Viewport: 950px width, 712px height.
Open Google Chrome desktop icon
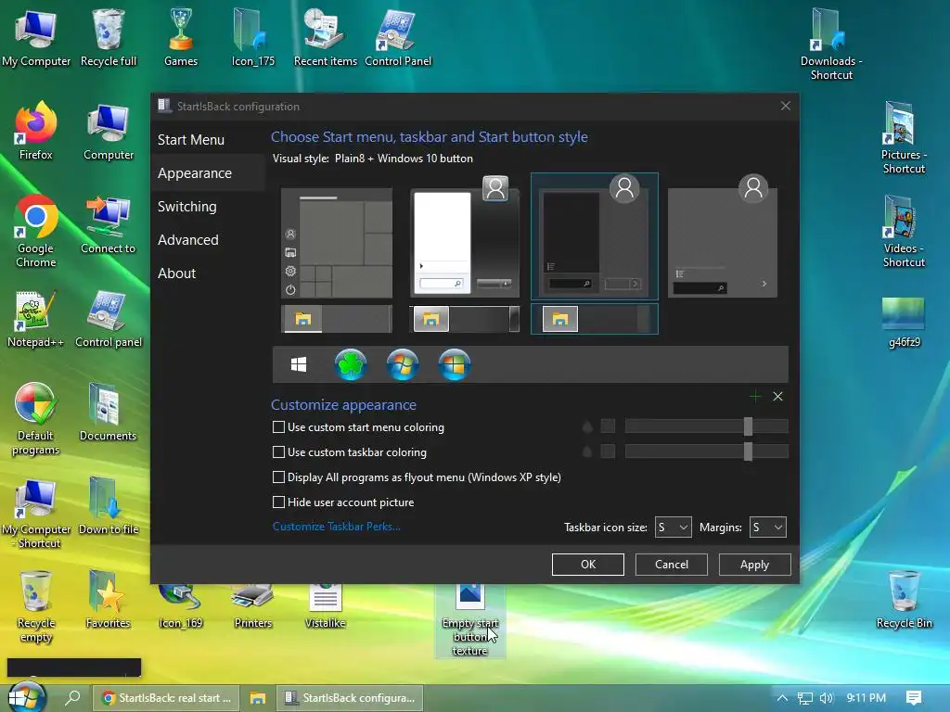tap(36, 231)
